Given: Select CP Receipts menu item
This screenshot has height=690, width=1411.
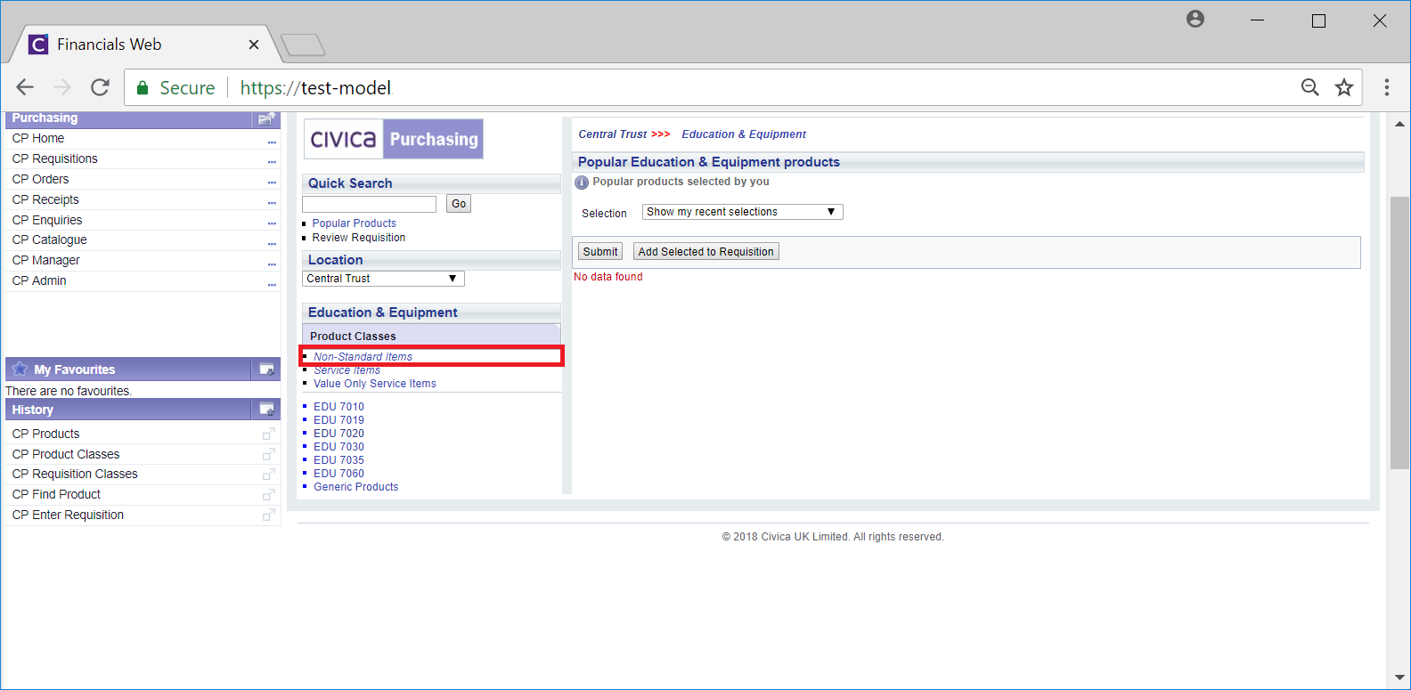Looking at the screenshot, I should click(x=45, y=199).
